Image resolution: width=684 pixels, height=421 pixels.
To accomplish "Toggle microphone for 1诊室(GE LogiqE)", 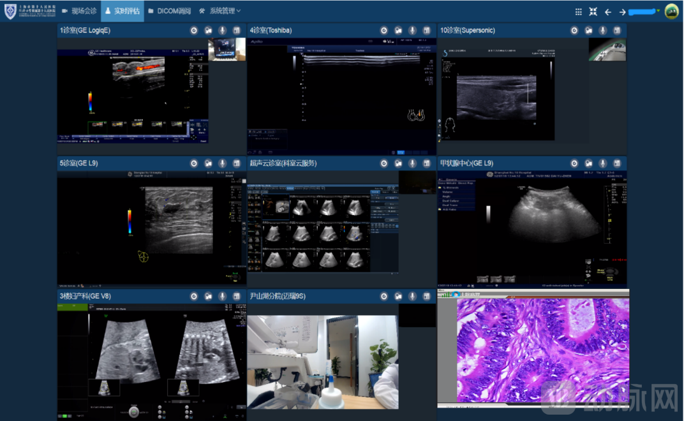I will [x=223, y=31].
